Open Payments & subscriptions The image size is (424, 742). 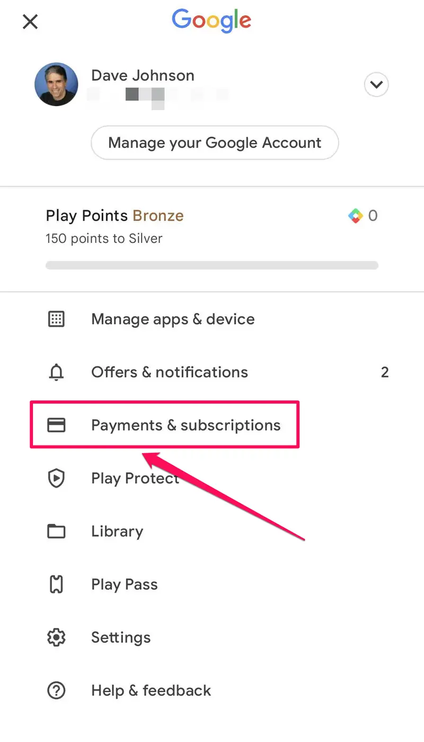point(185,425)
